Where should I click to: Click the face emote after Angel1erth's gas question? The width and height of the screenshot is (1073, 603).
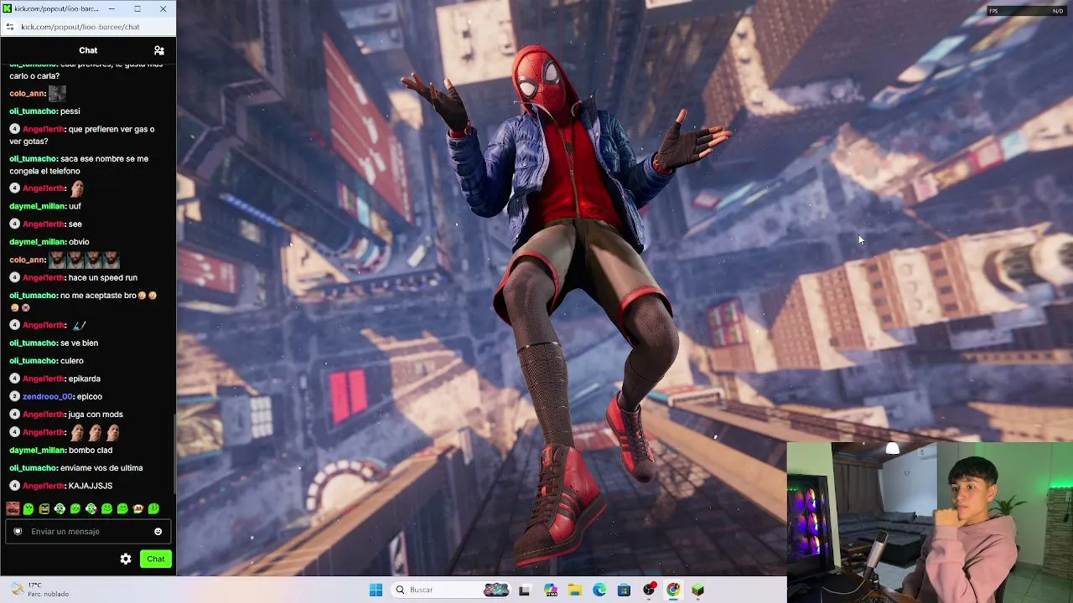(77, 188)
